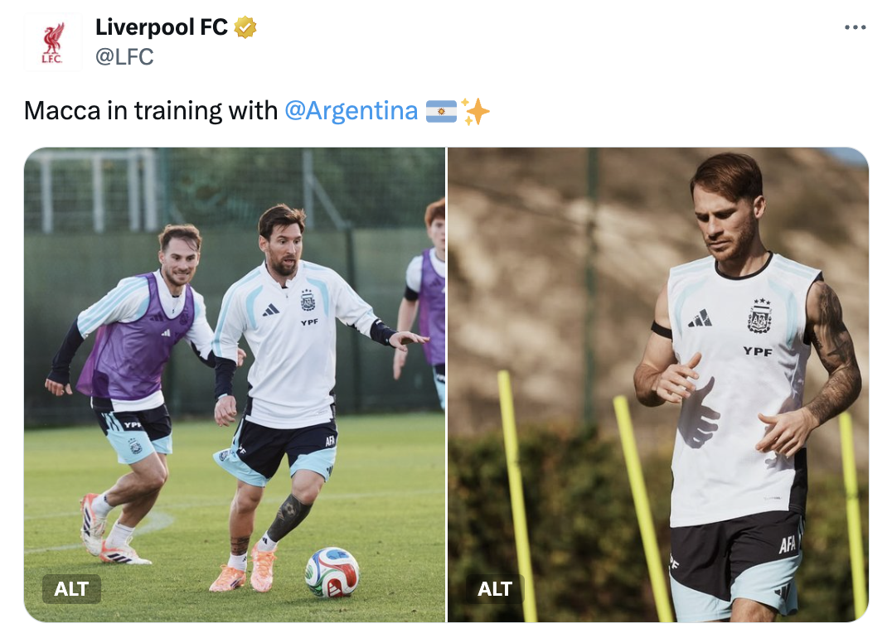The height and width of the screenshot is (638, 892).
Task: Click the Argentina flag emoji
Action: coord(441,111)
